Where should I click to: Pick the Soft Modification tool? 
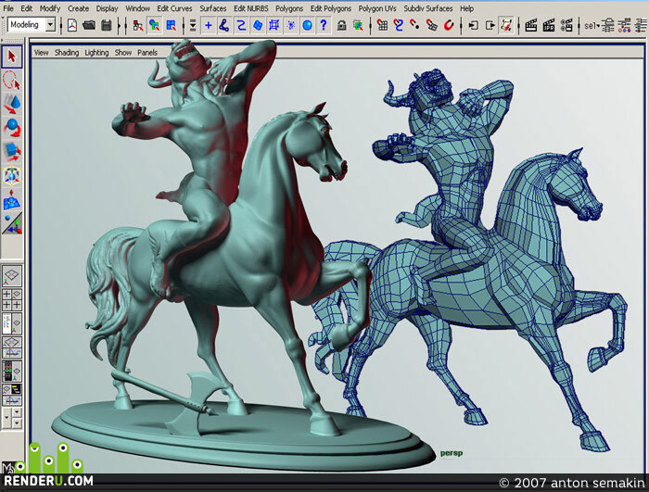pos(11,199)
